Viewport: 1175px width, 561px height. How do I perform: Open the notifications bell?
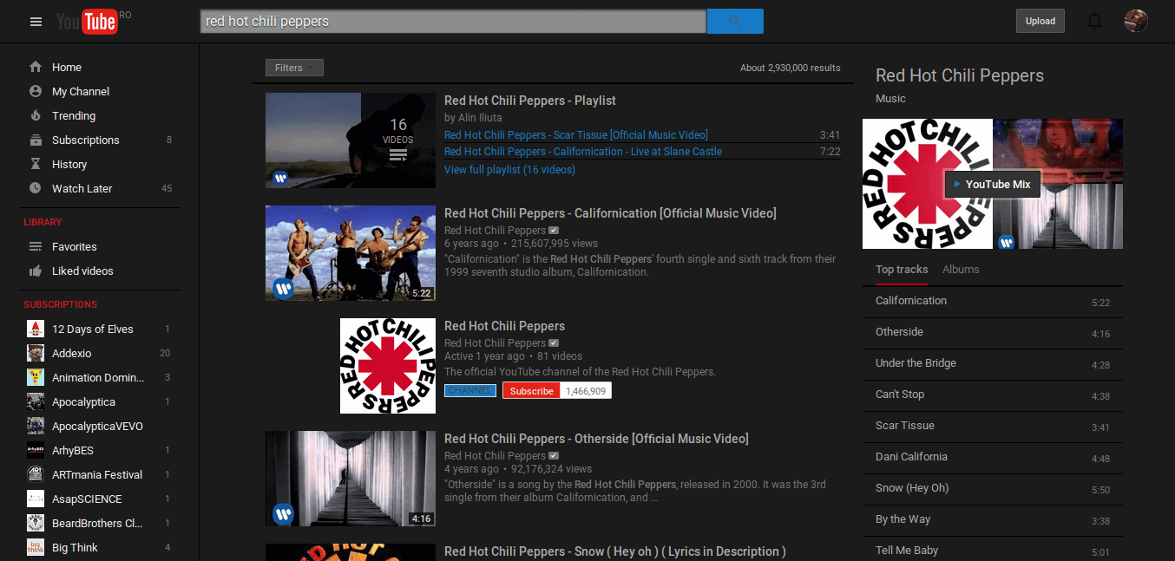1094,22
